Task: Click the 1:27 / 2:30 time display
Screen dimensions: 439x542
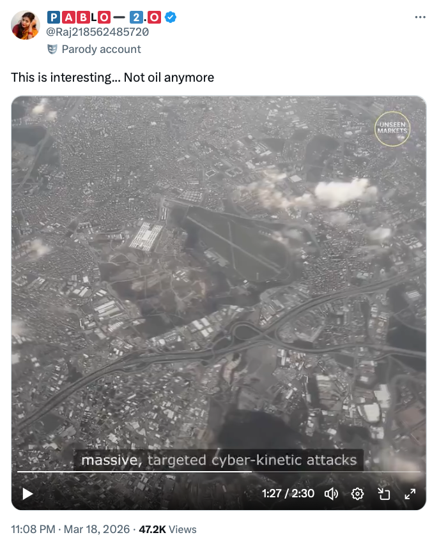Action: 288,493
